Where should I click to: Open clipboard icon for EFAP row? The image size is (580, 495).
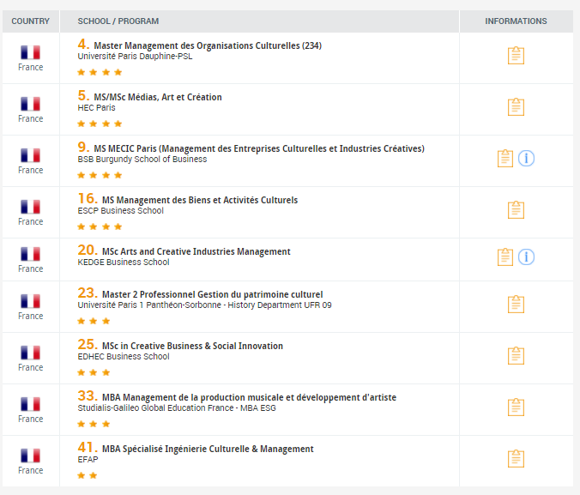point(516,458)
